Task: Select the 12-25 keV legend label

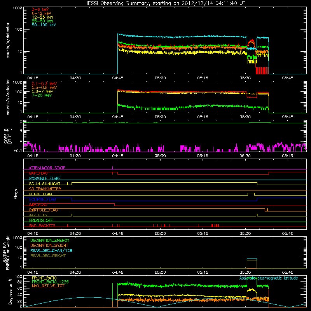Action: point(43,17)
